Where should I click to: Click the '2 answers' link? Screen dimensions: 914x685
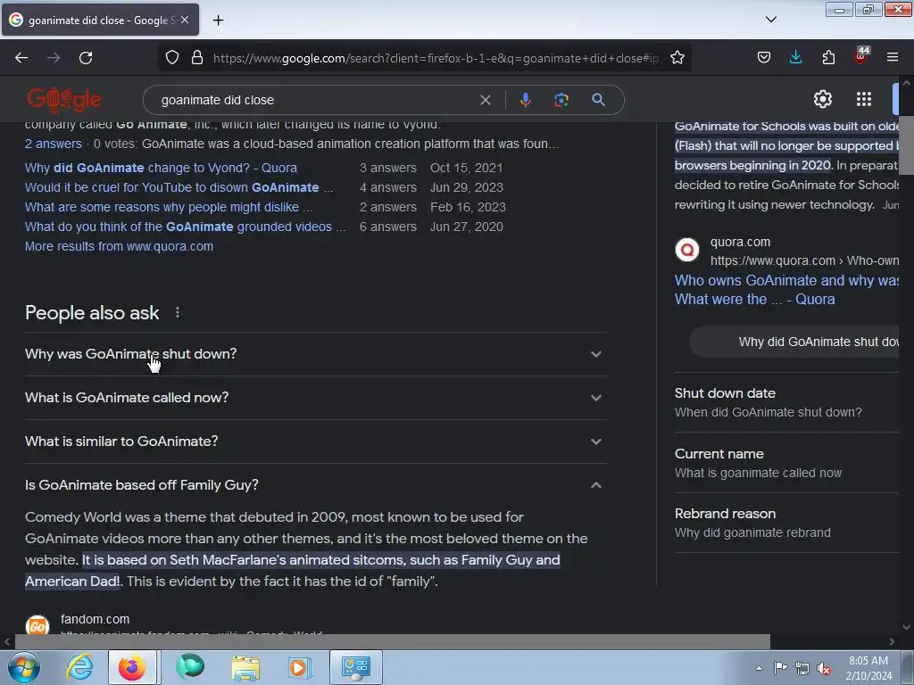pyautogui.click(x=53, y=144)
